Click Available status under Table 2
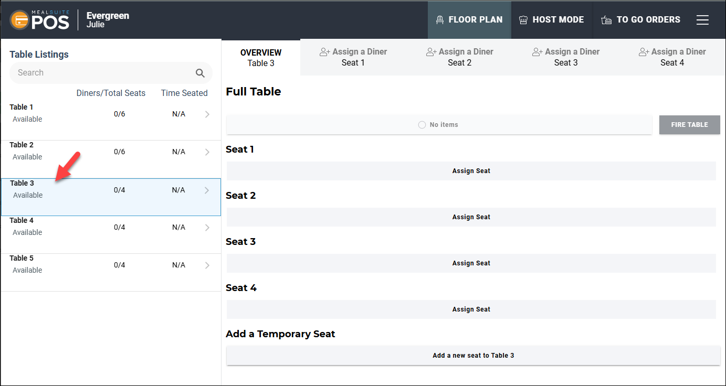Viewport: 726px width, 386px height. click(x=27, y=157)
